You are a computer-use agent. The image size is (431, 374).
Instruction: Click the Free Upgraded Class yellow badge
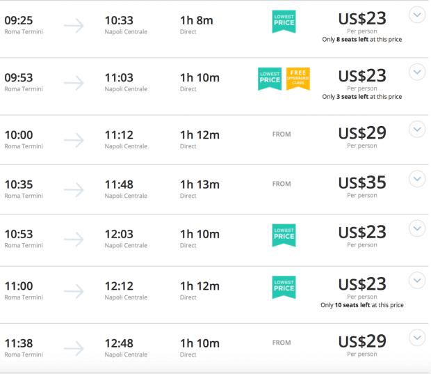click(x=298, y=79)
